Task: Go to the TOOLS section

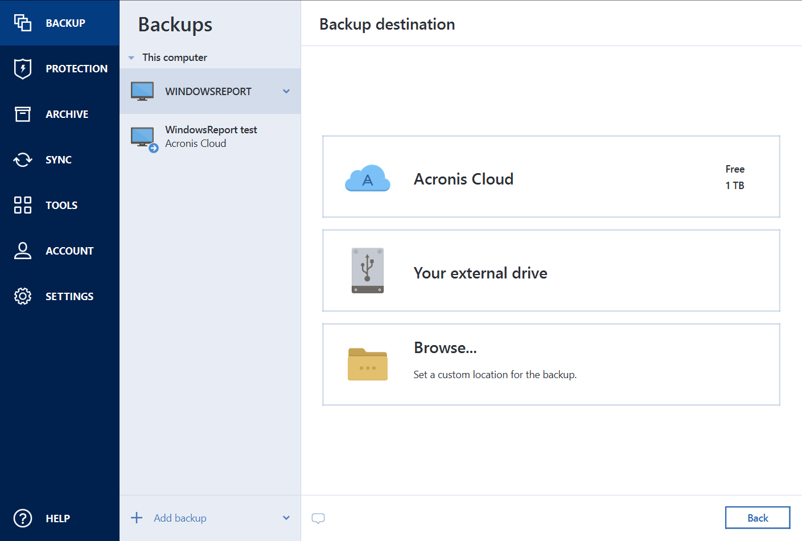Action: 61,205
